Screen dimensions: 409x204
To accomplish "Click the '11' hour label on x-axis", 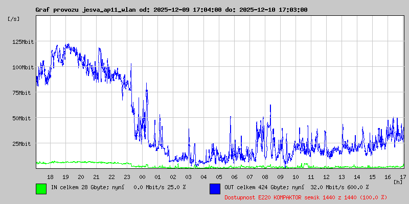I will point(311,177).
